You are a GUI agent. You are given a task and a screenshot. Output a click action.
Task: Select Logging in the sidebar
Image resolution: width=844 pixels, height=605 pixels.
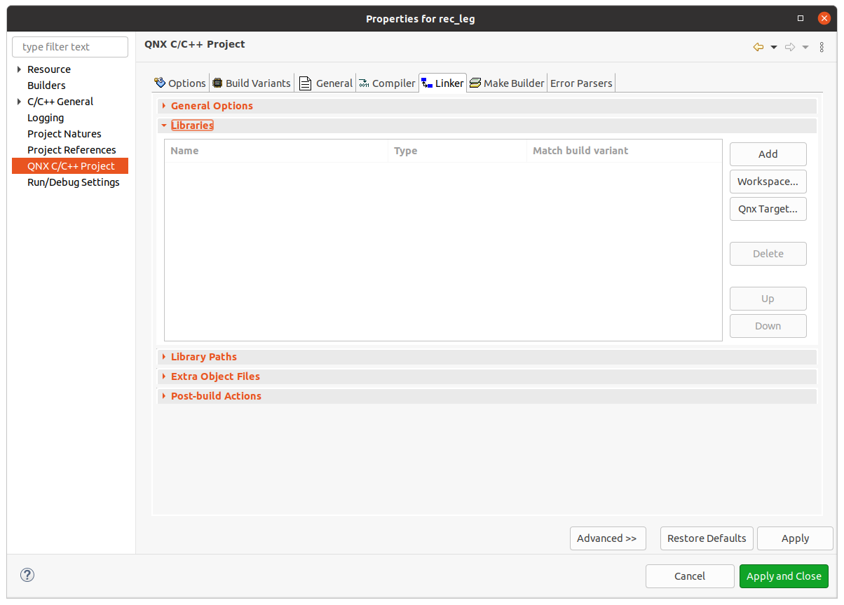[x=46, y=118]
